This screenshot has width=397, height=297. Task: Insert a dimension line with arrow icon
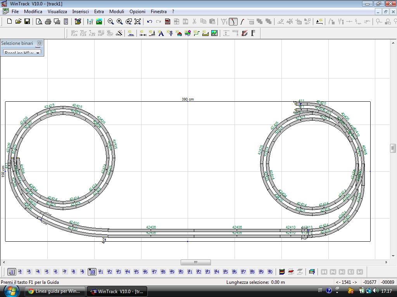point(143,33)
